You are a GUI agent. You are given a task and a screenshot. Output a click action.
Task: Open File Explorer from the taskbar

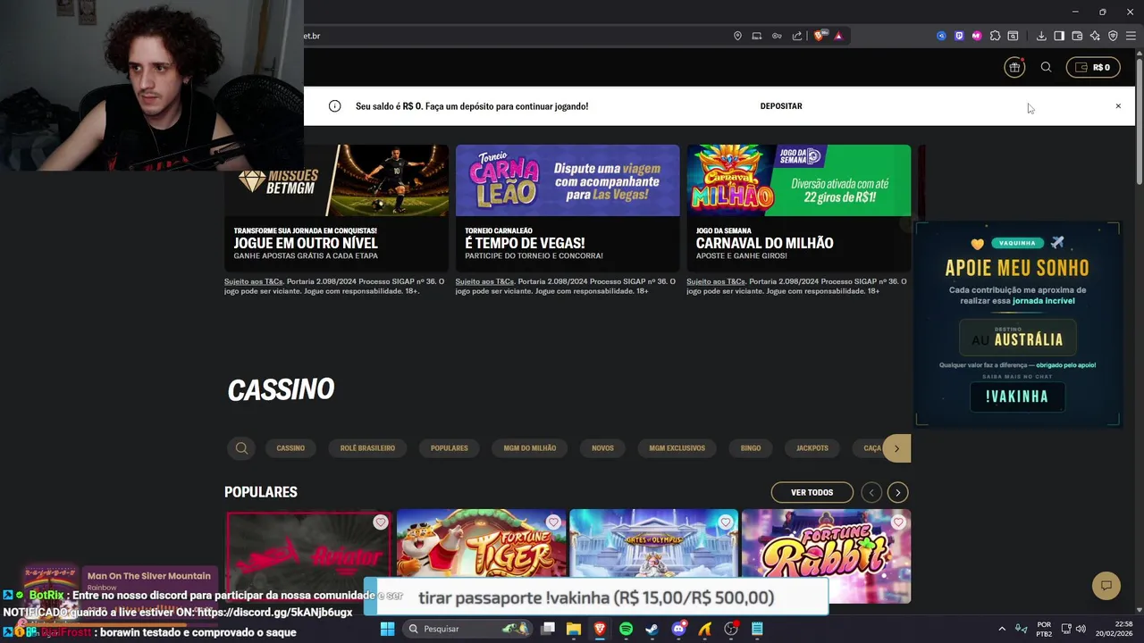574,629
